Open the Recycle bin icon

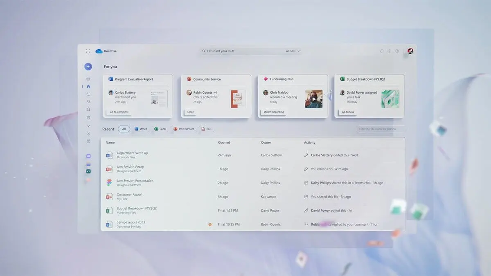88,117
